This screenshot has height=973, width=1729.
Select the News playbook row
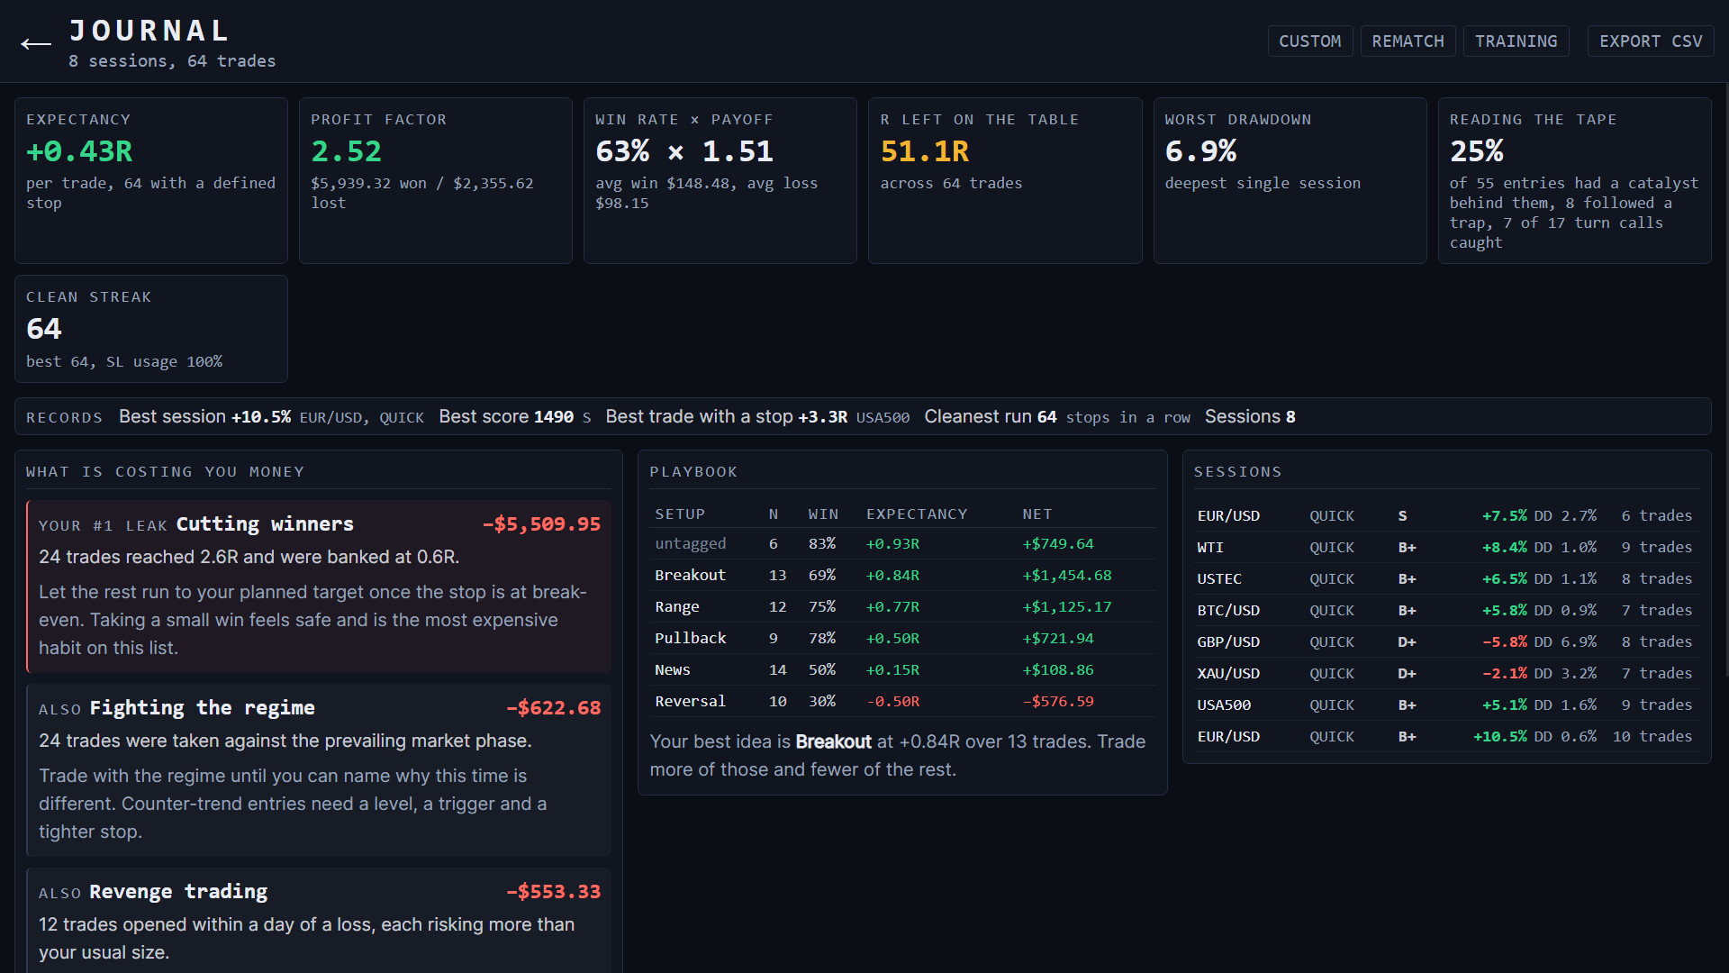902,670
